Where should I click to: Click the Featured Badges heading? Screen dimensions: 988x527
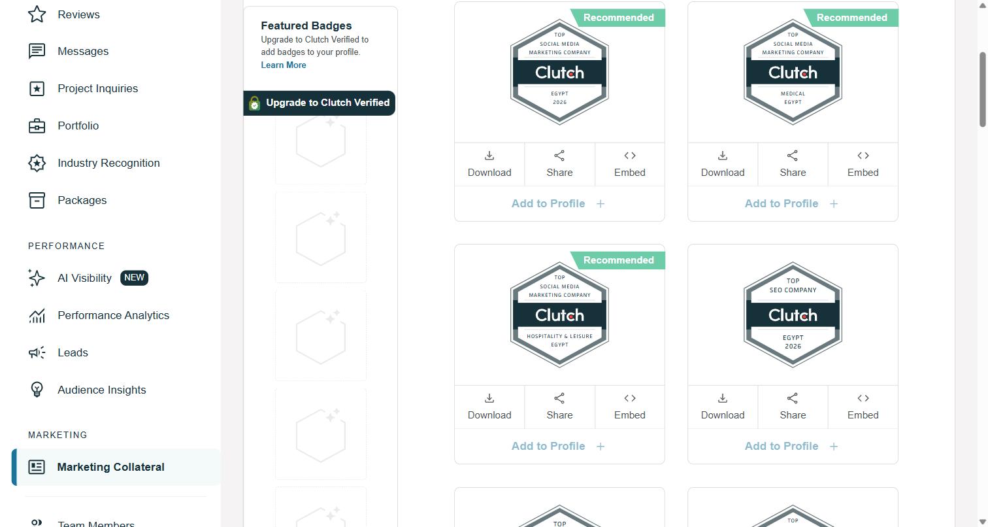click(x=306, y=25)
